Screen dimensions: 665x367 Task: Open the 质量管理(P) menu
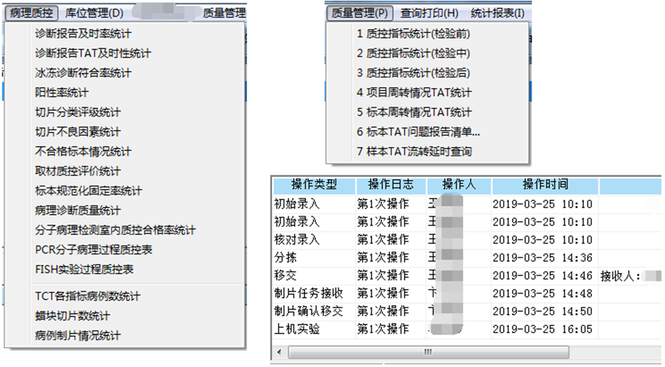[x=360, y=12]
